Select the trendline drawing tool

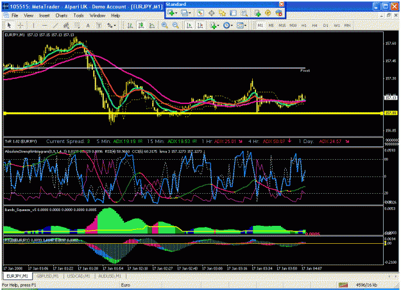[55, 25]
